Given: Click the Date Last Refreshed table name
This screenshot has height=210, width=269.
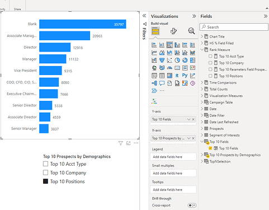Looking at the screenshot, I should coord(224,122).
